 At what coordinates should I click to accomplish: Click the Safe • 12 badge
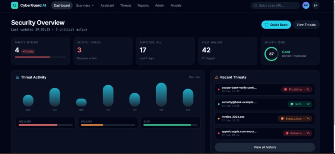tap(300, 104)
